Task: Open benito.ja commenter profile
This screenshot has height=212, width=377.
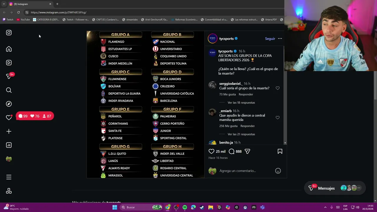Action: [226, 143]
